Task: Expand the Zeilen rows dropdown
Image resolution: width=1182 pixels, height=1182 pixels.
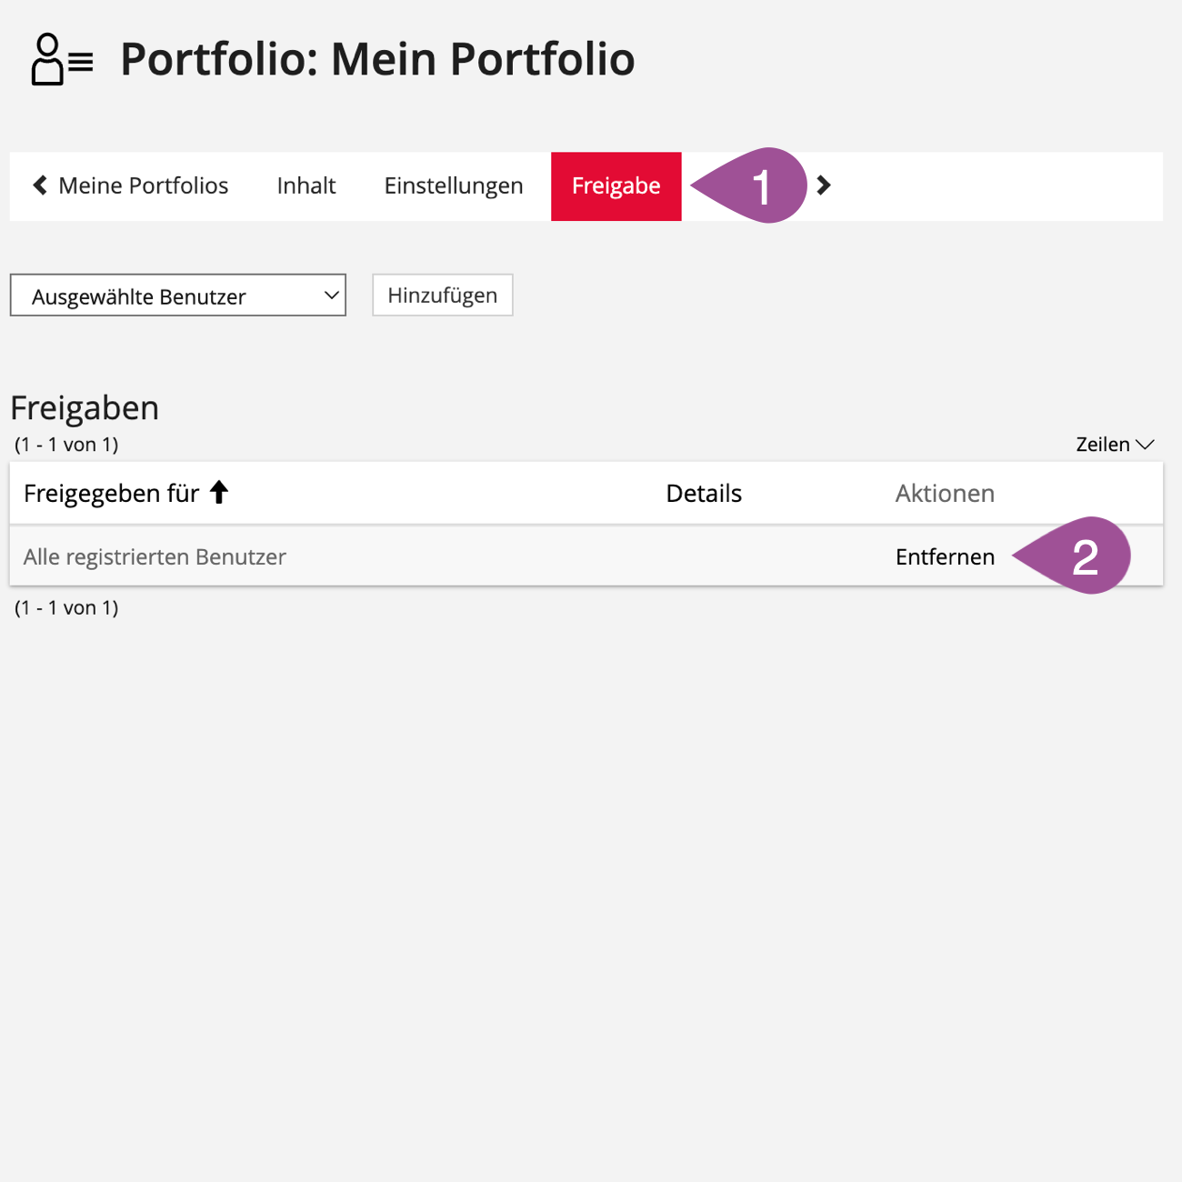Action: click(1114, 445)
